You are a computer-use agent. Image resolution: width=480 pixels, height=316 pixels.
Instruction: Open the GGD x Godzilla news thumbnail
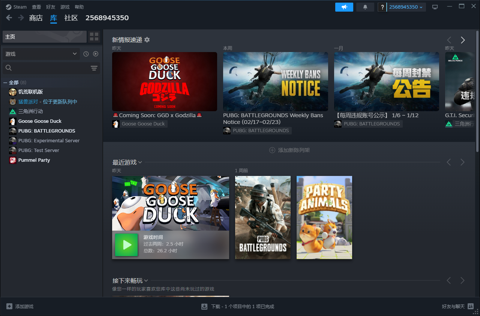click(x=165, y=81)
